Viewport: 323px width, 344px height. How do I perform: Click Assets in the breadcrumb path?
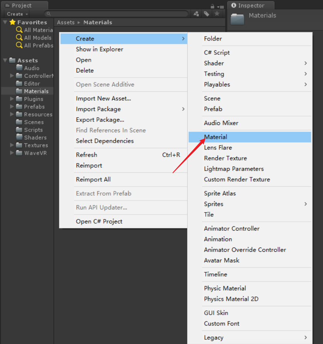[x=66, y=22]
